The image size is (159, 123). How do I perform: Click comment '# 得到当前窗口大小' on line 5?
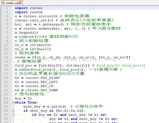click(89, 24)
